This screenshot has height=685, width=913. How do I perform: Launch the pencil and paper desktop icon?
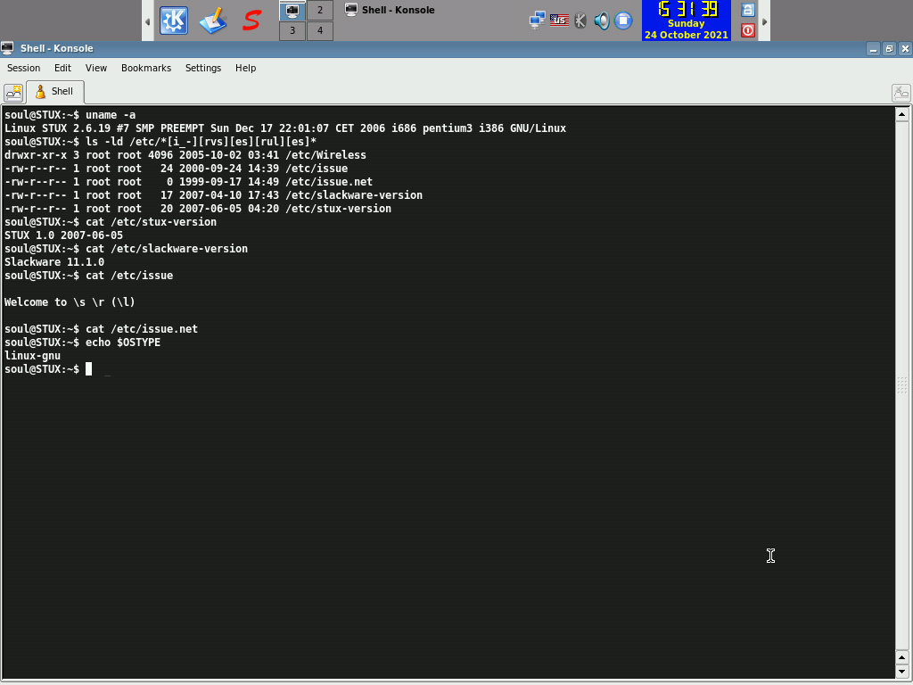pos(212,21)
